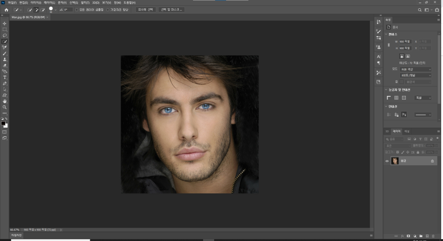The width and height of the screenshot is (443, 241).
Task: Open the 이미지(I) menu
Action: [36, 3]
